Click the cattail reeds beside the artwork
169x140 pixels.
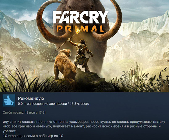135,74
